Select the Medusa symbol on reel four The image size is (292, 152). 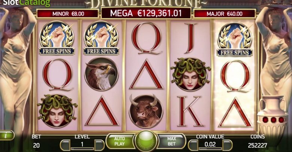[x=190, y=74]
